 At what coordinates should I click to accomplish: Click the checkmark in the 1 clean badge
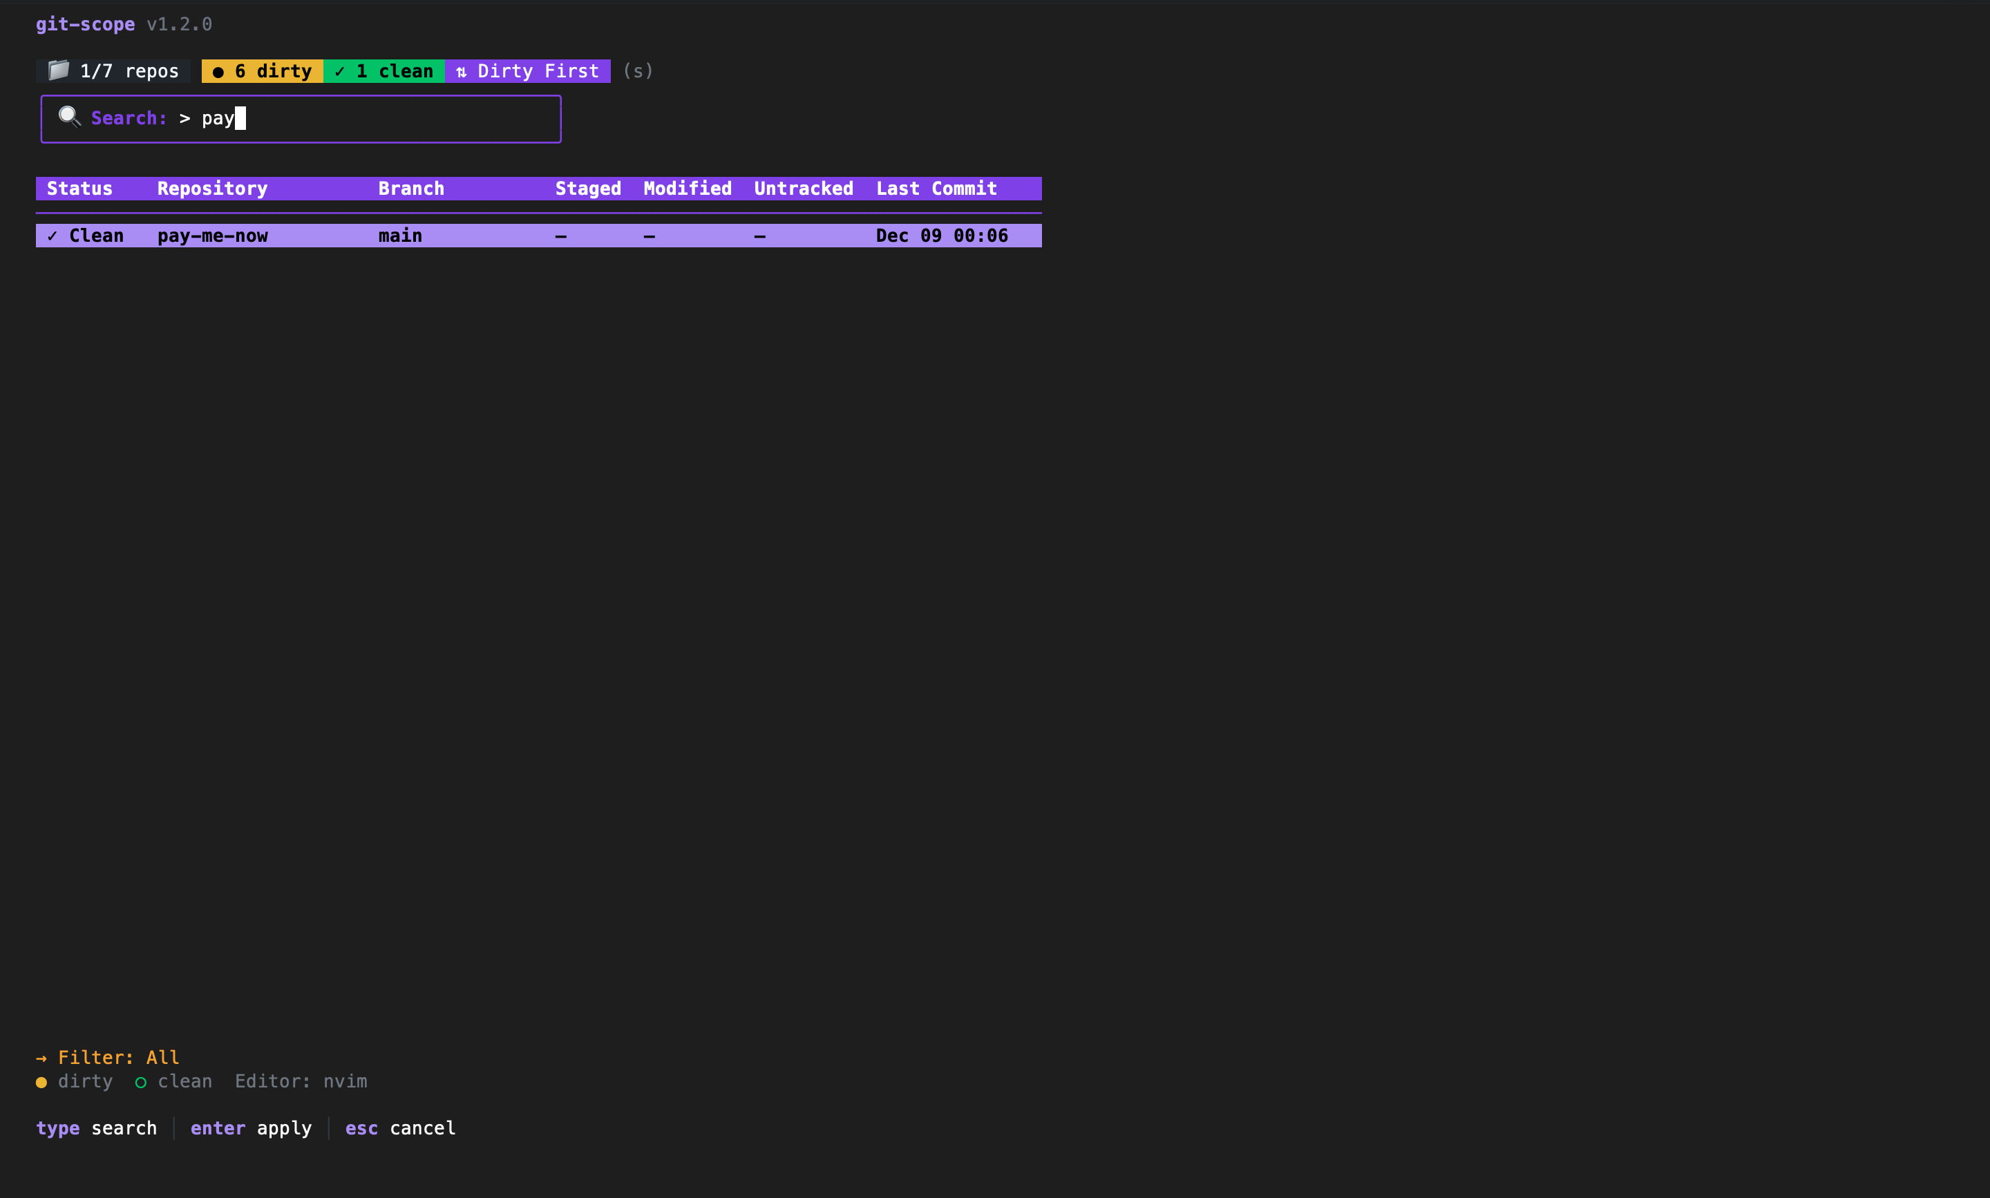pos(340,72)
